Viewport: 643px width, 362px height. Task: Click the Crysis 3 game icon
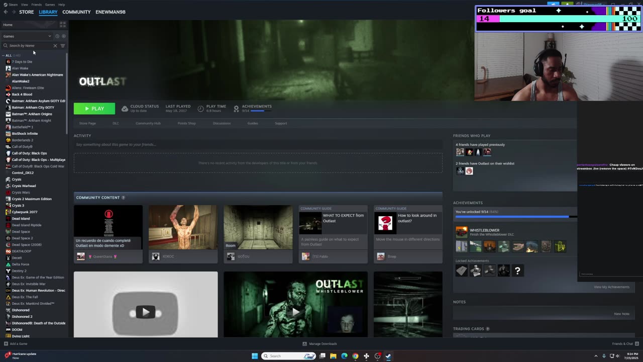[x=8, y=206]
